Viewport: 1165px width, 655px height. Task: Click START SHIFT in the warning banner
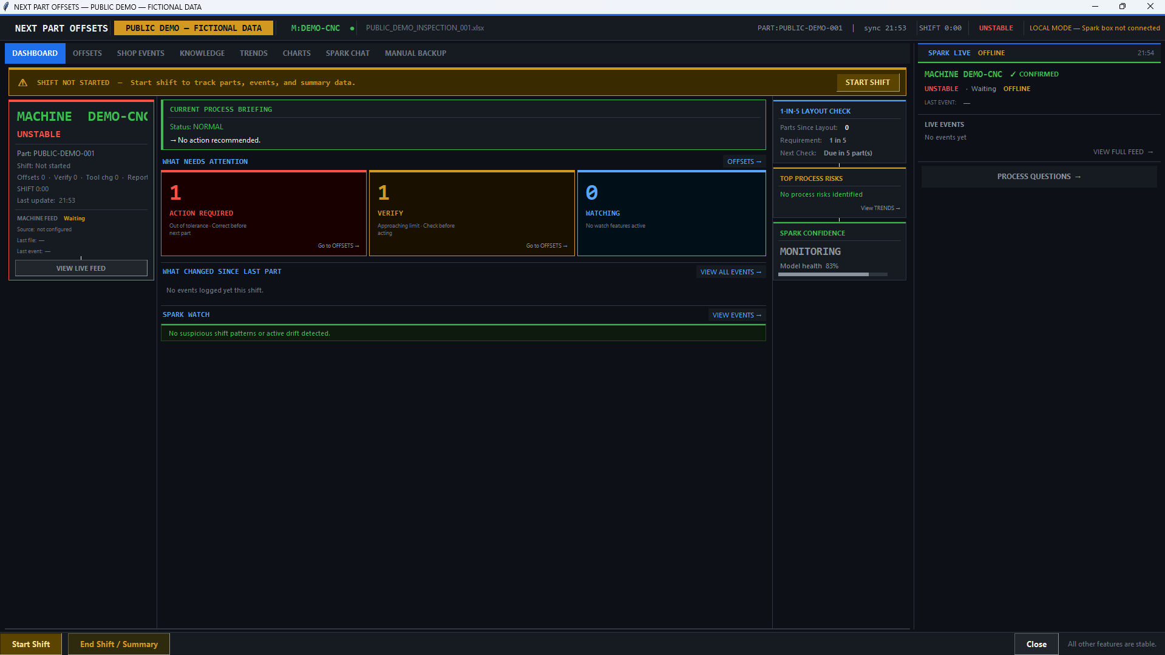[868, 83]
